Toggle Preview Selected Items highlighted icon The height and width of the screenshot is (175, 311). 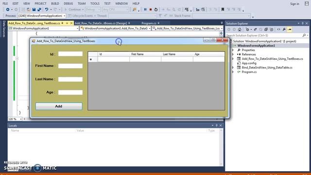[x=290, y=29]
